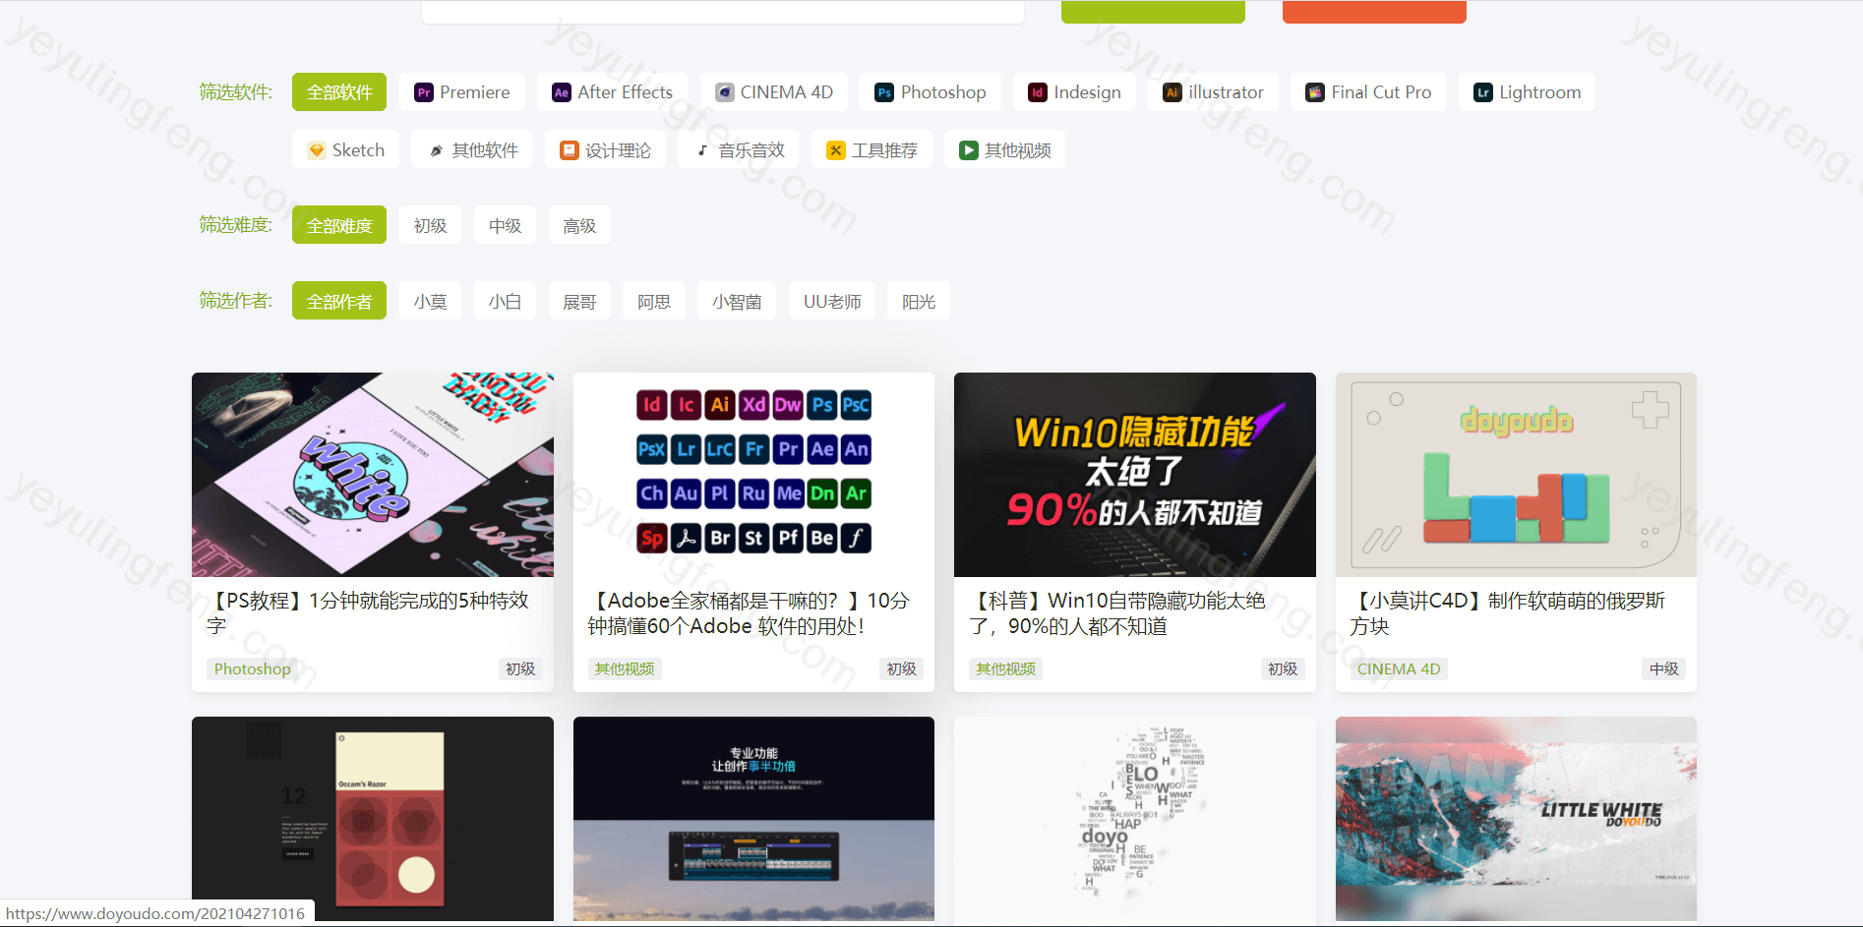Image resolution: width=1863 pixels, height=927 pixels.
Task: Select the 其他视频 category filter
Action: (1005, 149)
